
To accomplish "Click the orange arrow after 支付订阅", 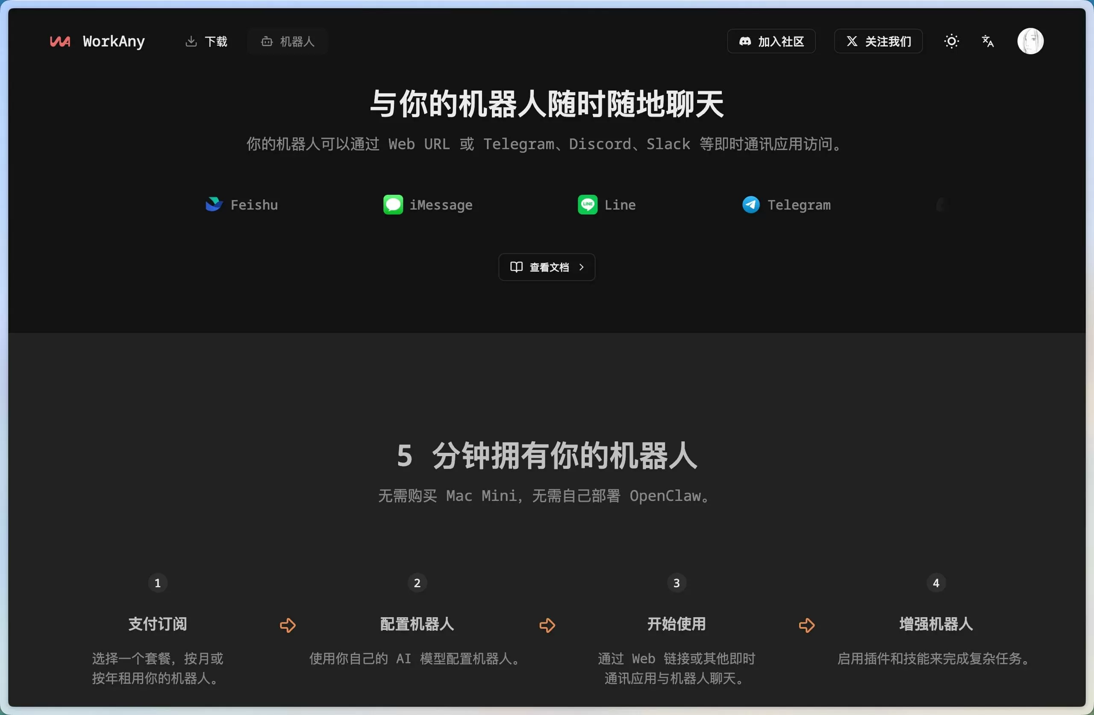I will 288,625.
